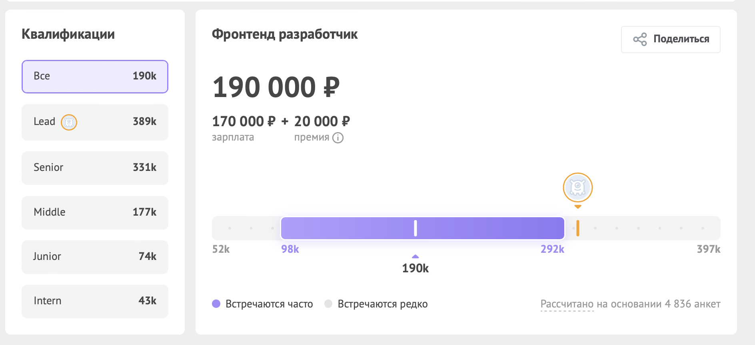
Task: Click the gray dot in Встречаются редко legend
Action: (329, 304)
